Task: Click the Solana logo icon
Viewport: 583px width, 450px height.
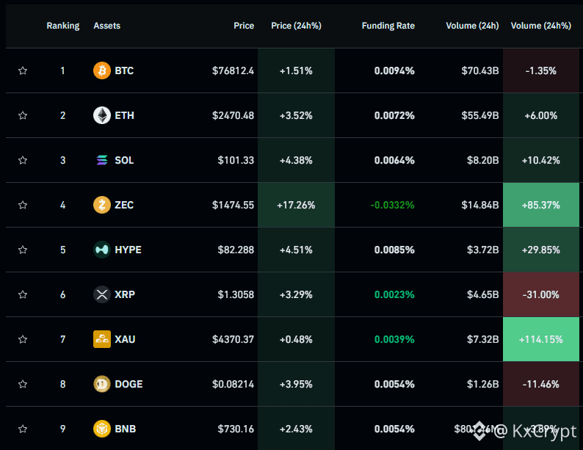Action: point(102,160)
